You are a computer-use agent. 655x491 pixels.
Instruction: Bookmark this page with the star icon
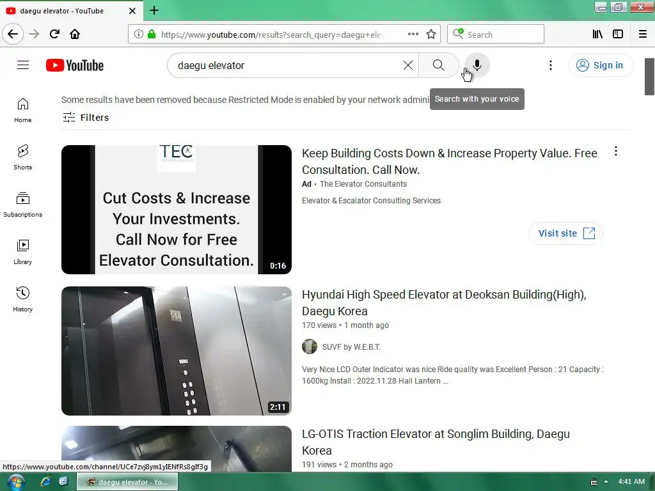[431, 34]
